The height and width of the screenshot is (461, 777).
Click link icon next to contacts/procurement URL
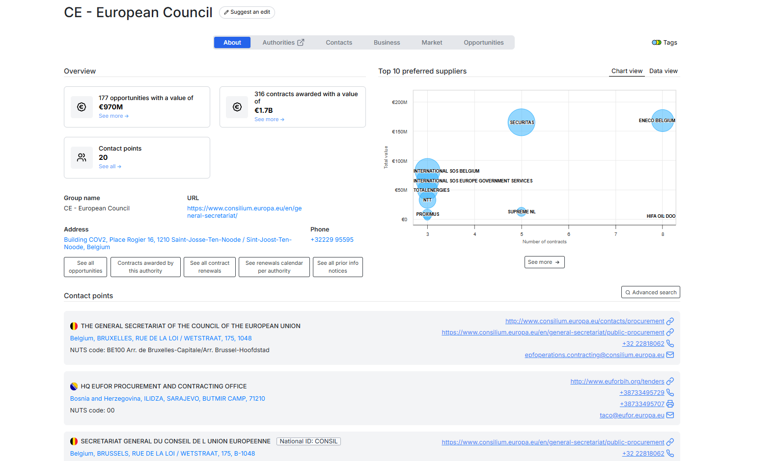[x=670, y=321]
